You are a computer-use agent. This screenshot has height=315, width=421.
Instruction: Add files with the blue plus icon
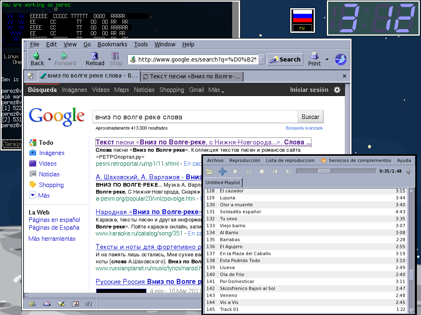222,171
